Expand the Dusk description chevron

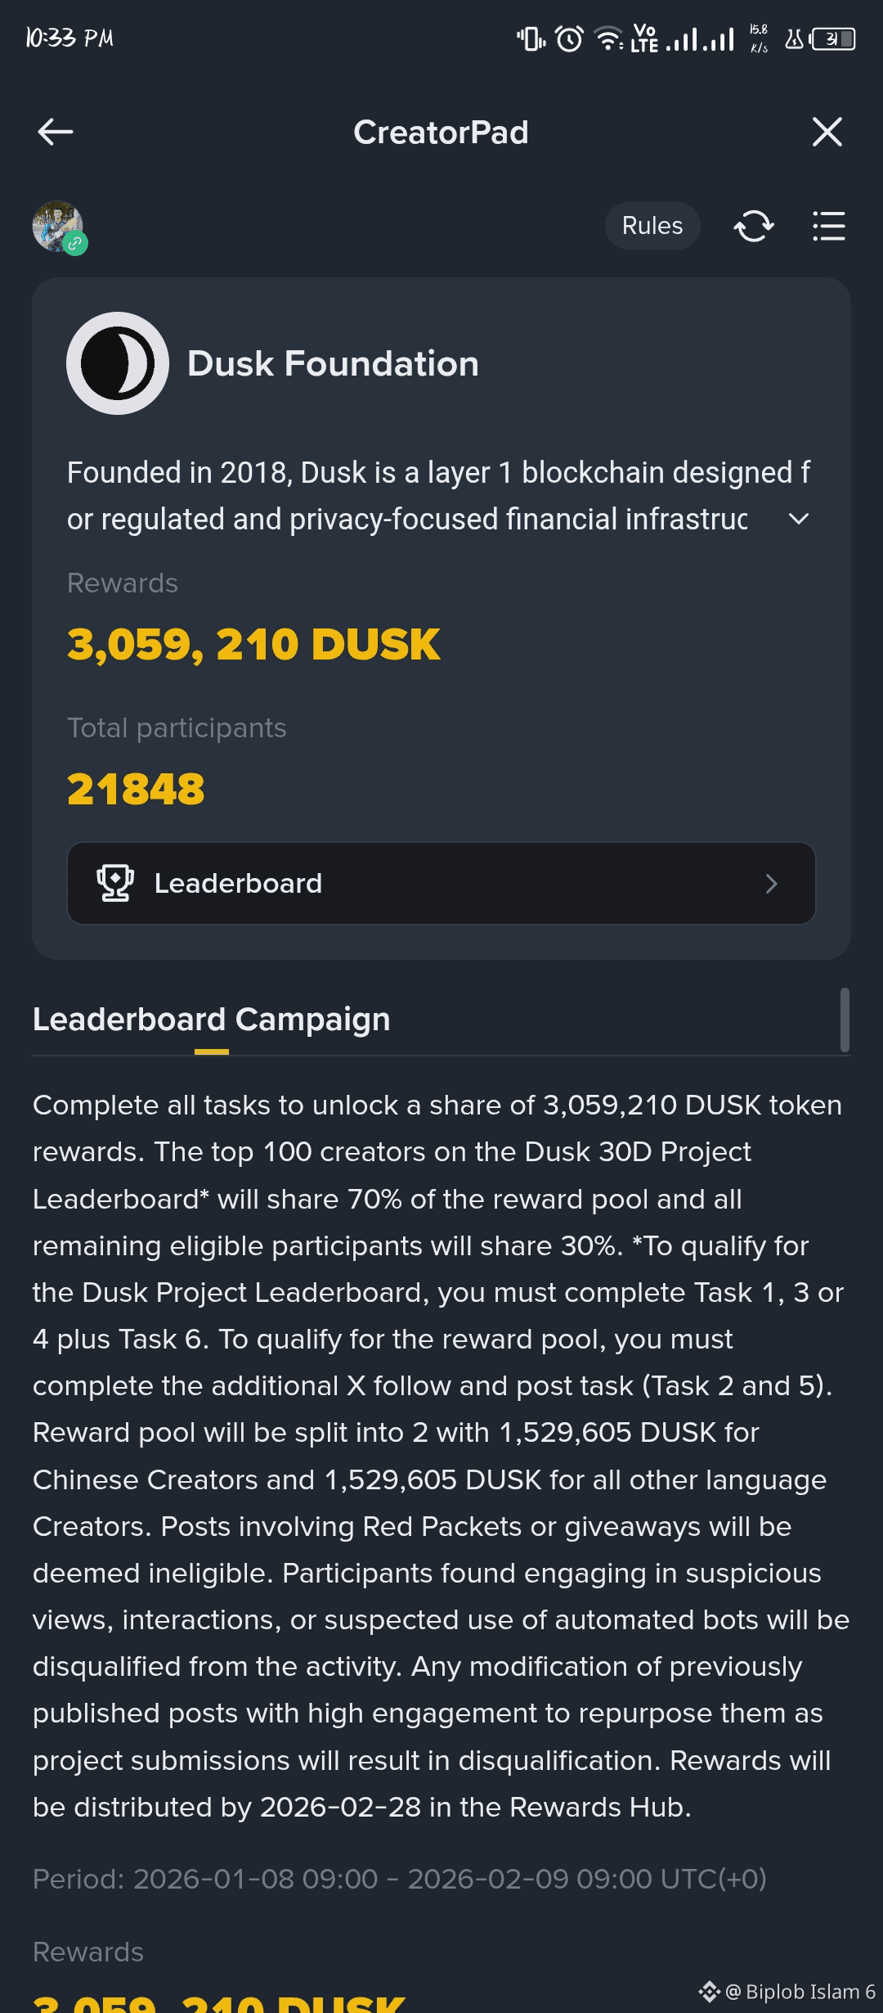click(x=798, y=519)
